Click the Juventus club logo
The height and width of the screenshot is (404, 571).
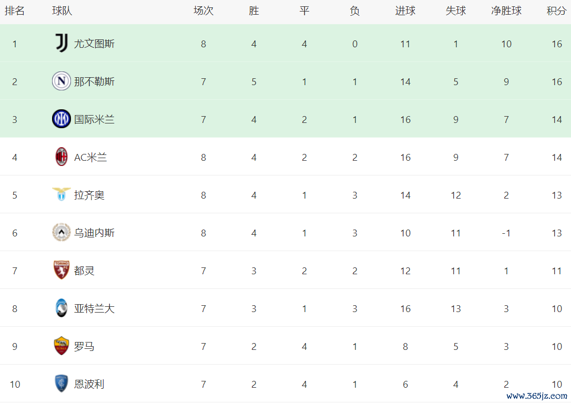pyautogui.click(x=61, y=43)
